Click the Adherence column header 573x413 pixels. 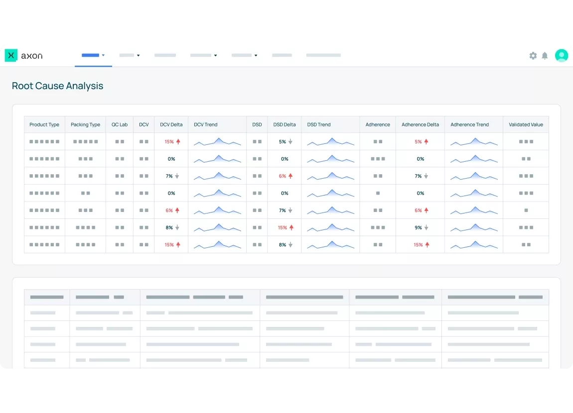click(378, 124)
